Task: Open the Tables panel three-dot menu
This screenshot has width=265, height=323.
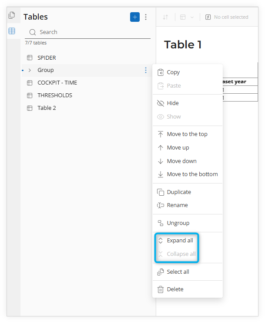Action: [146, 17]
